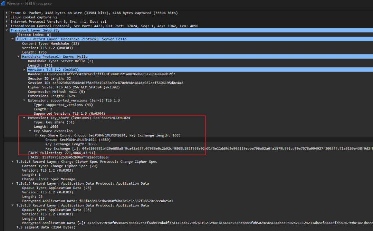The height and width of the screenshot is (231, 373).
Task: Collapse the Transport Layer Security tree
Action: pos(7,30)
